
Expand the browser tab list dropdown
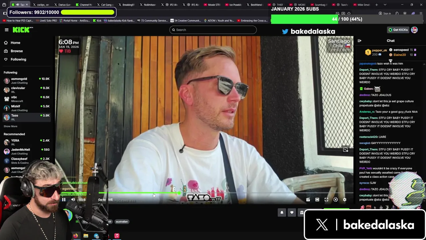click(385, 5)
